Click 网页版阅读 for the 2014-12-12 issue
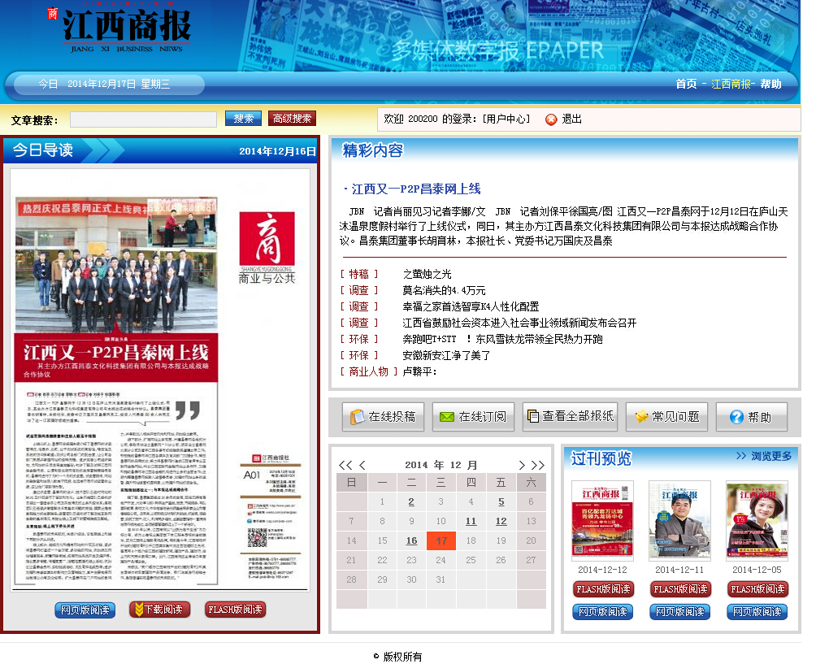This screenshot has height=664, width=829. tap(603, 612)
